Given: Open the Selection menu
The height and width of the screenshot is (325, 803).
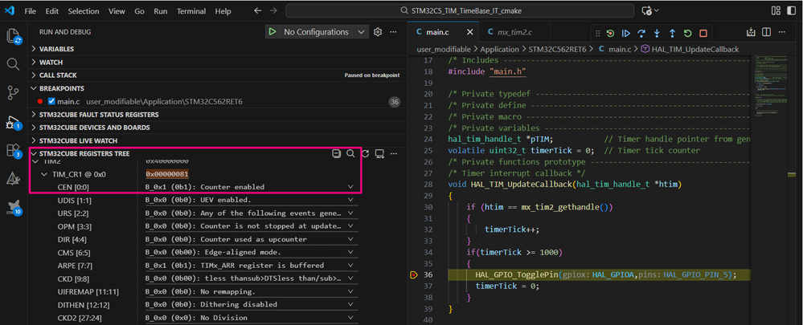Looking at the screenshot, I should [x=84, y=10].
